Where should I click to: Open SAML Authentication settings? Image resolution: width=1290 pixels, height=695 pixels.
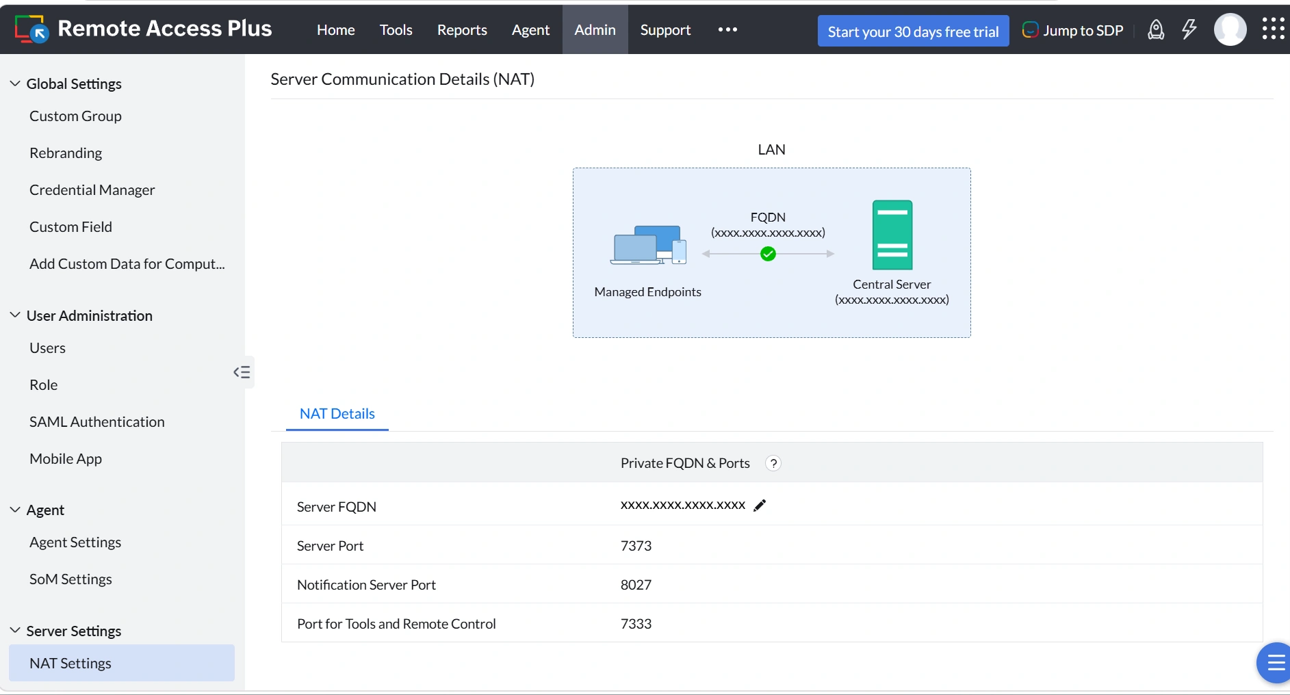click(x=97, y=422)
